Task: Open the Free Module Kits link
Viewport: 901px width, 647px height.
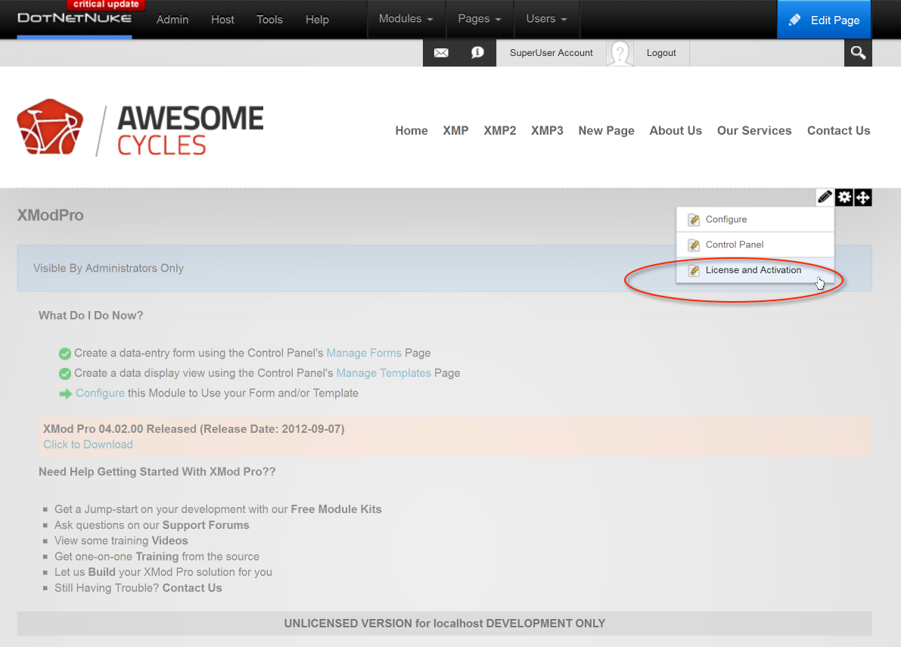Action: [x=336, y=509]
